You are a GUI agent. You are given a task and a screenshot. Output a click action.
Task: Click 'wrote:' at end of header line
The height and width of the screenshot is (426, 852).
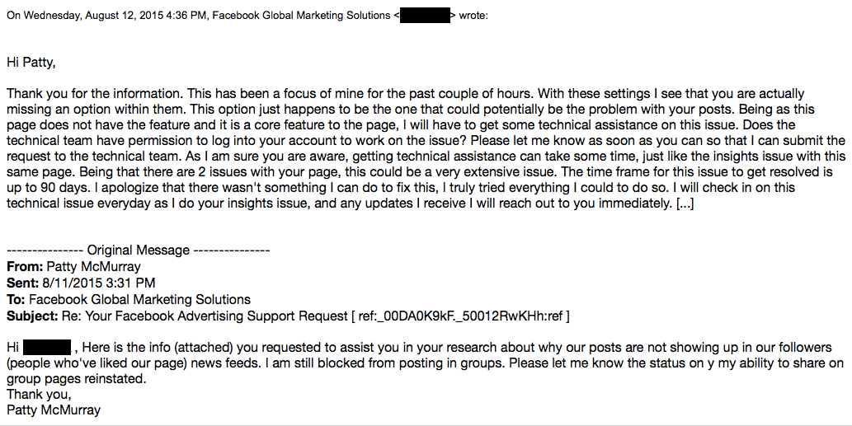click(x=473, y=16)
